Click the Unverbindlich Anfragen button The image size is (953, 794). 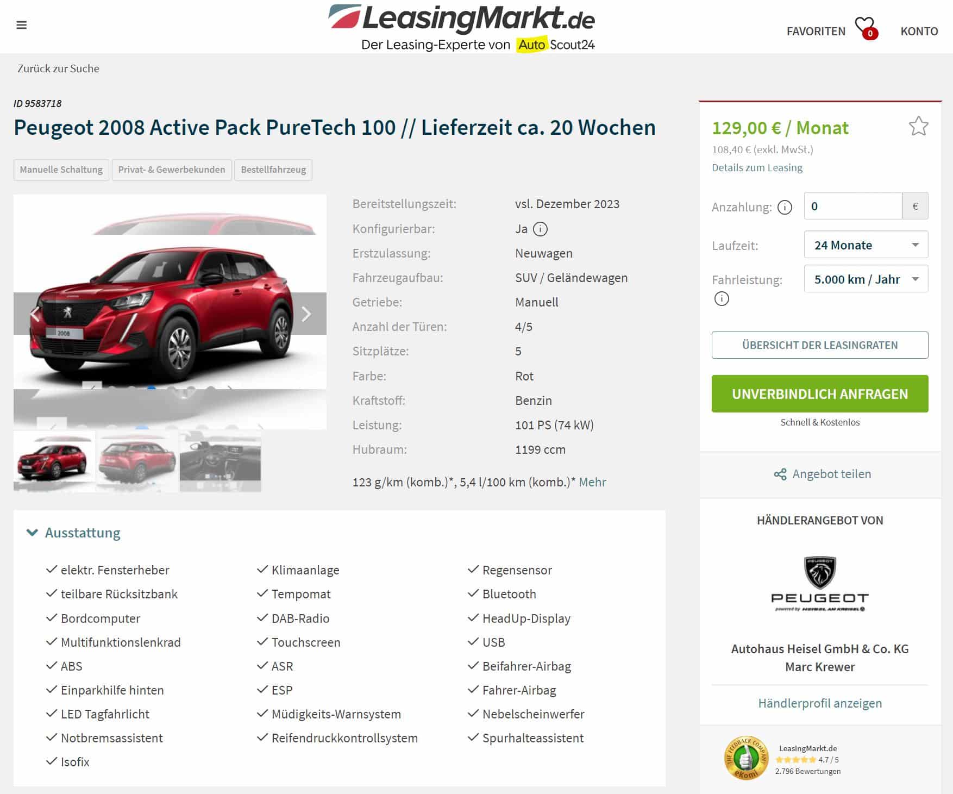coord(819,393)
